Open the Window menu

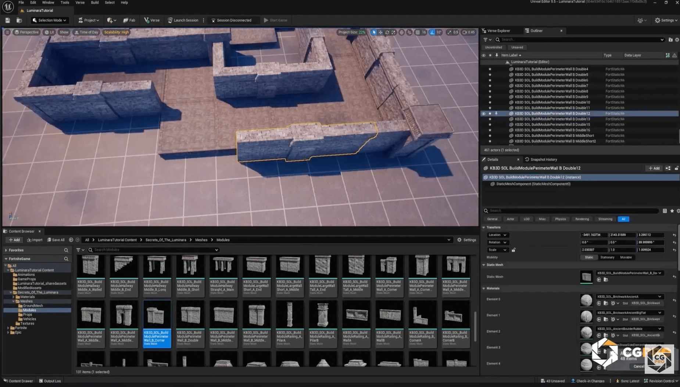click(48, 3)
